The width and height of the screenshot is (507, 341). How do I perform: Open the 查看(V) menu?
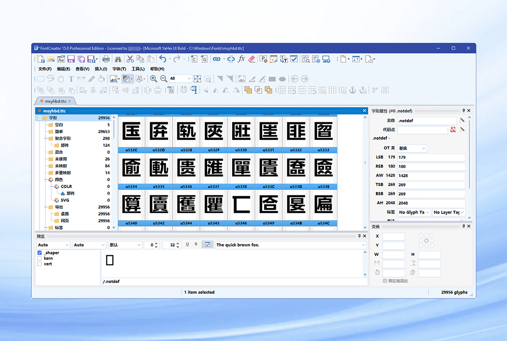[82, 69]
